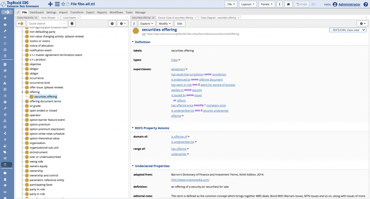The height and width of the screenshot is (199, 370).
Task: Open the info circle icon in sidebar
Action: click(5, 50)
